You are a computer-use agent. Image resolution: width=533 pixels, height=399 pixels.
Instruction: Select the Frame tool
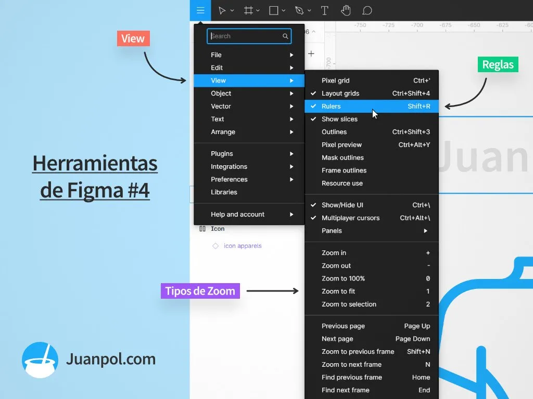click(248, 10)
